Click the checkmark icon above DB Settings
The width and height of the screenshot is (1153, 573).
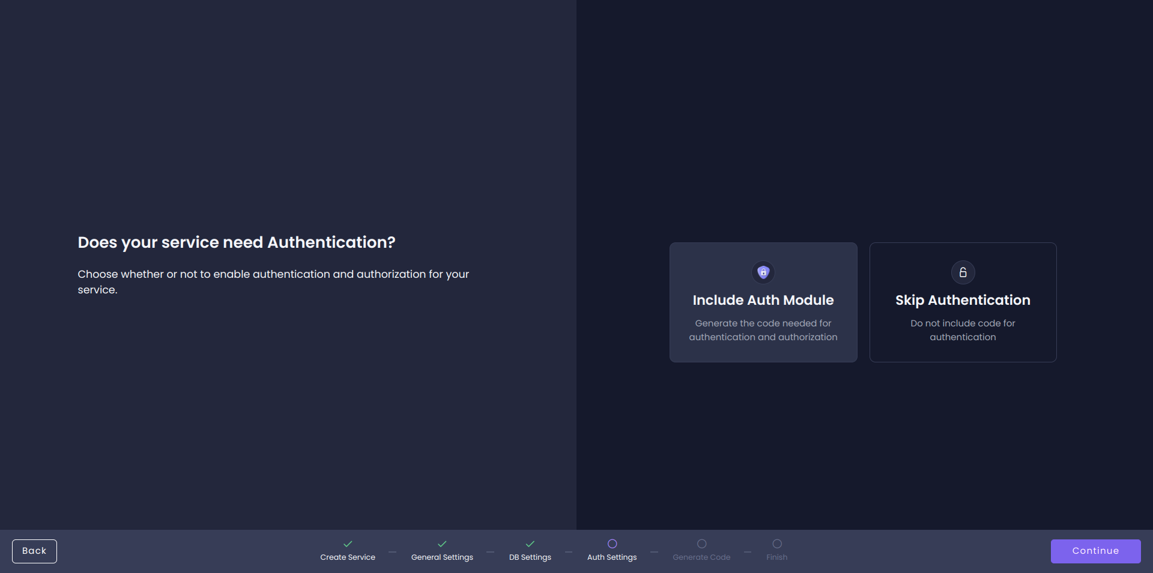click(x=530, y=544)
